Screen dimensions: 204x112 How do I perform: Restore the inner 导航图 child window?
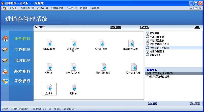[x=195, y=8]
